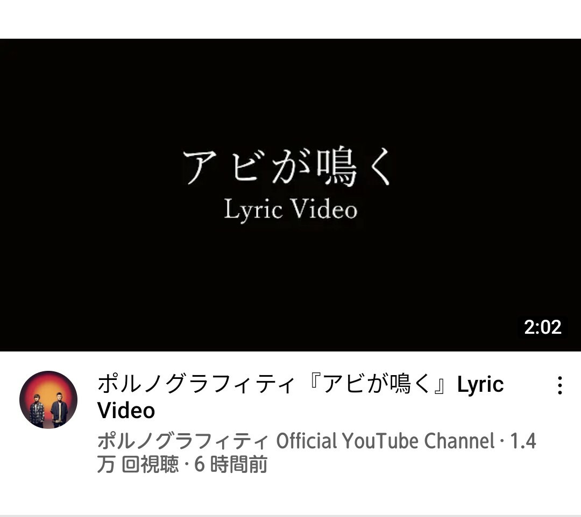The width and height of the screenshot is (581, 517).
Task: Click the 万 回視聴 views label
Action: click(x=138, y=464)
